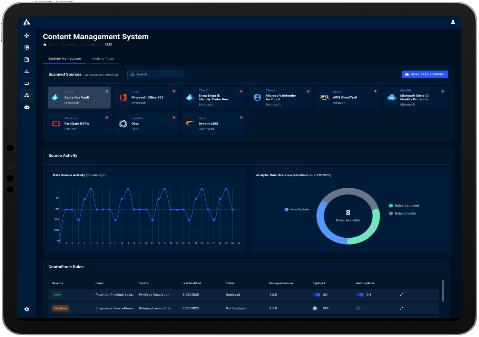Click New Update blue legend swatch
Viewport: 479px width, 337px height.
pos(286,209)
